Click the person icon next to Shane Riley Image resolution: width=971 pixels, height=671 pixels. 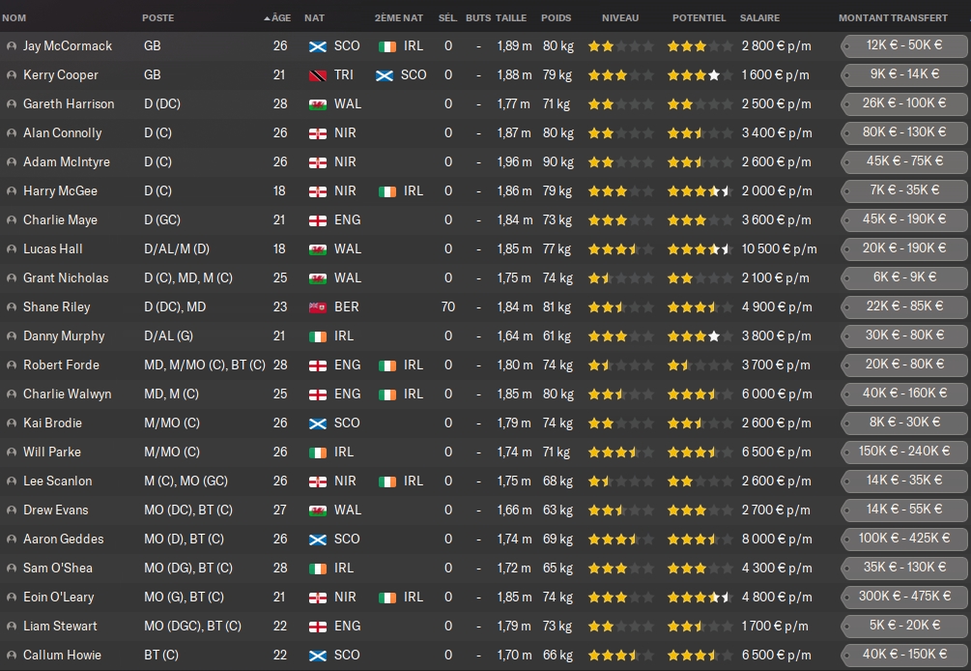(11, 307)
